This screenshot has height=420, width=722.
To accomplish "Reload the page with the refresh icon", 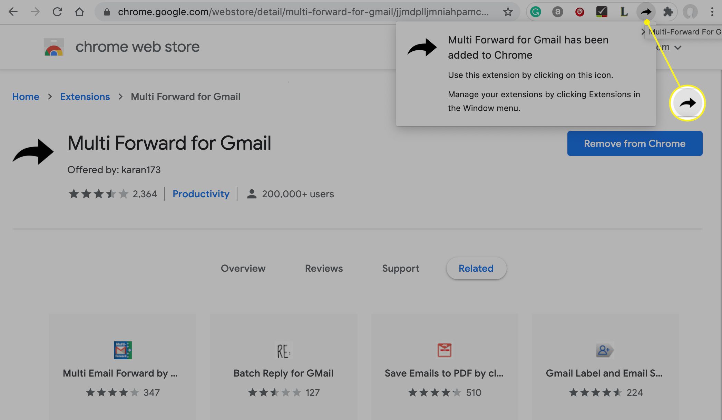I will tap(57, 12).
